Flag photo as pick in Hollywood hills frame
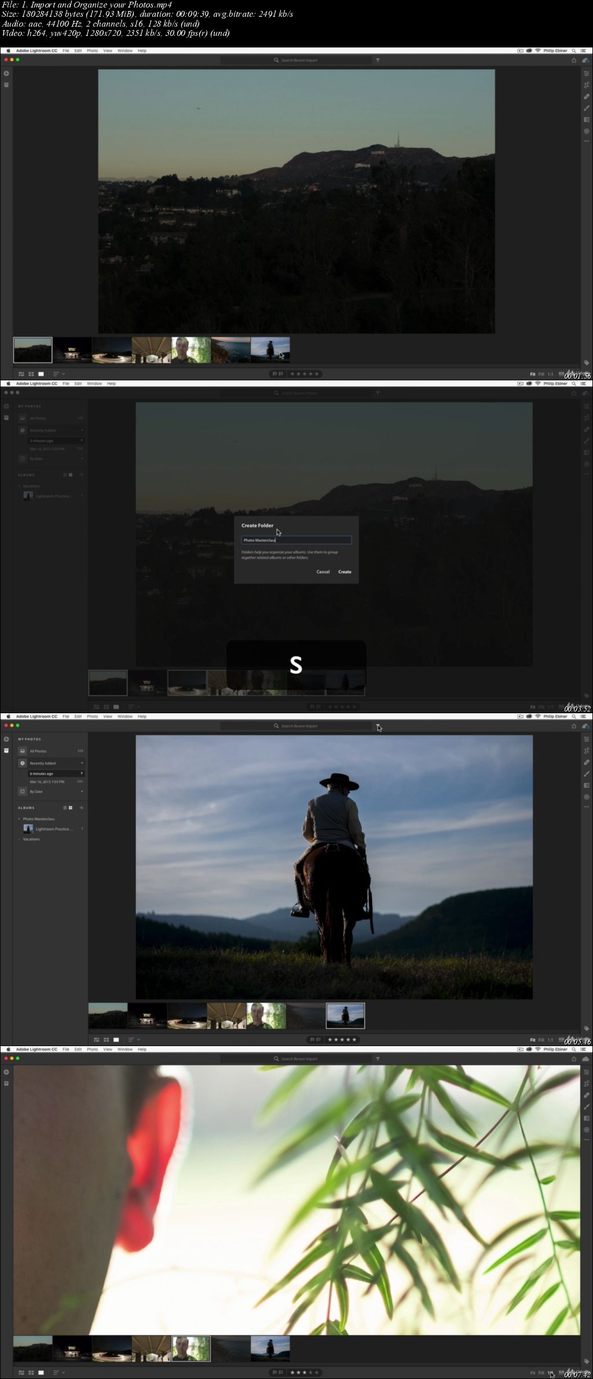The image size is (593, 1379). (275, 374)
